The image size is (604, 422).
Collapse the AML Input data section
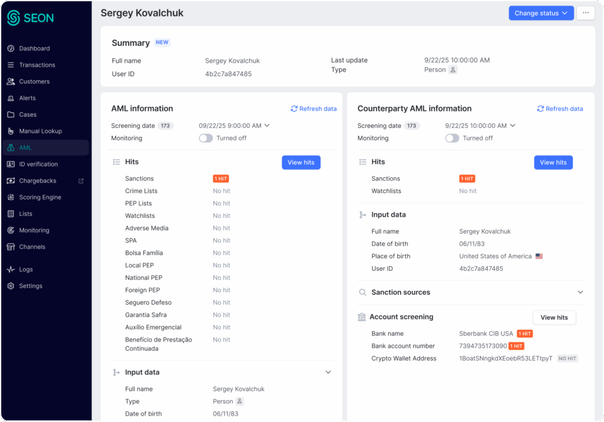(x=329, y=372)
